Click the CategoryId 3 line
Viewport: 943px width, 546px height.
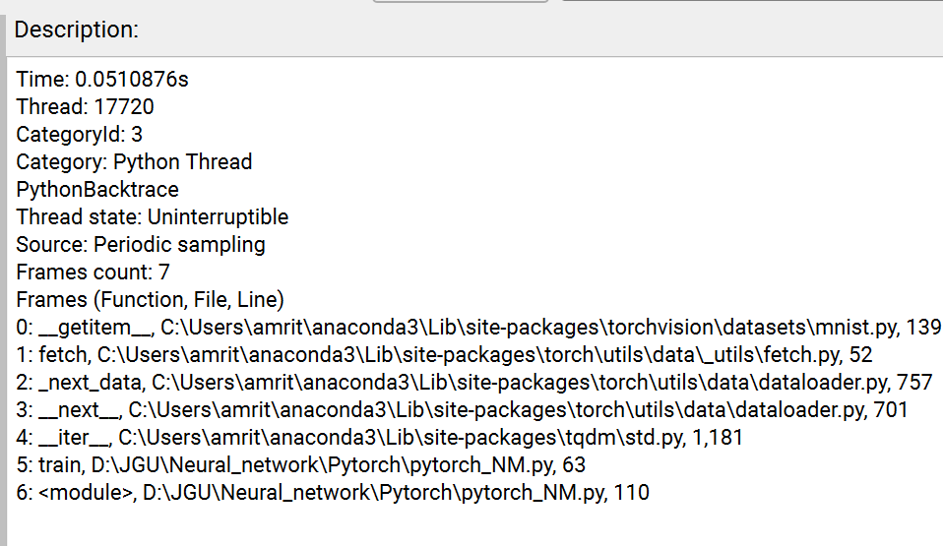[x=80, y=135]
